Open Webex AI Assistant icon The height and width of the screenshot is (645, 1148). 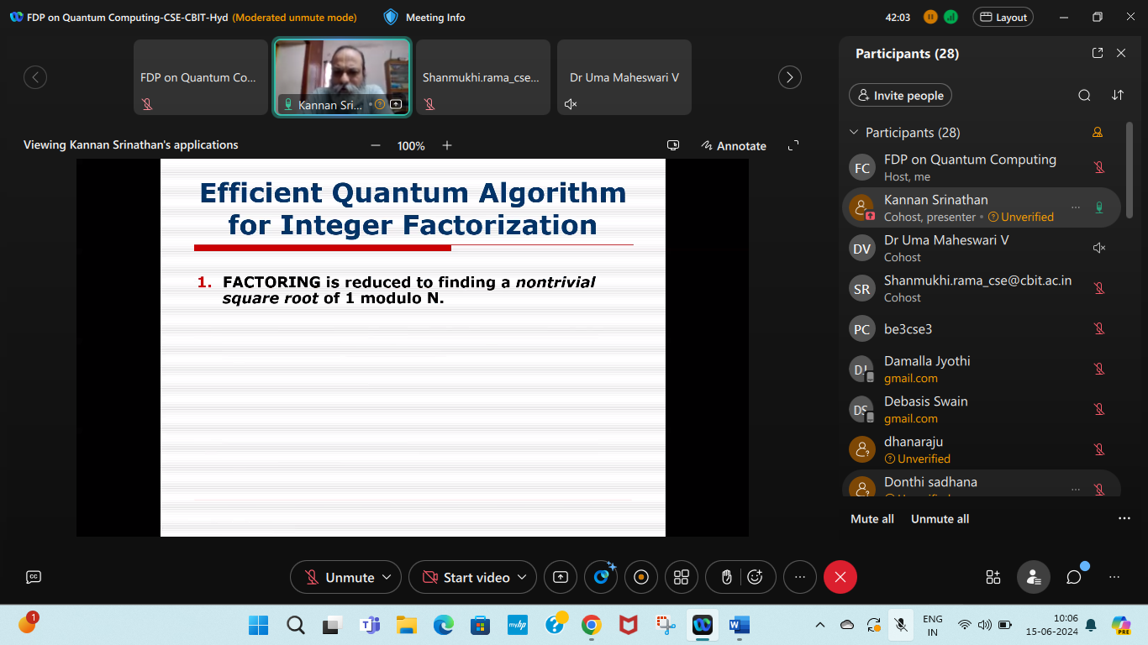point(602,577)
